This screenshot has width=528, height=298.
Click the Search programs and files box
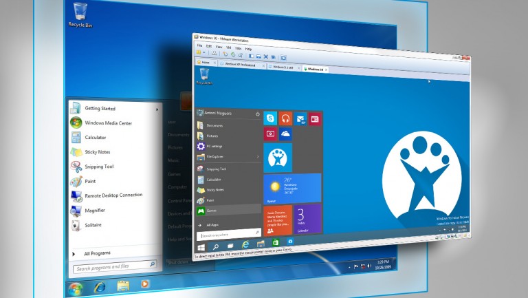click(112, 267)
